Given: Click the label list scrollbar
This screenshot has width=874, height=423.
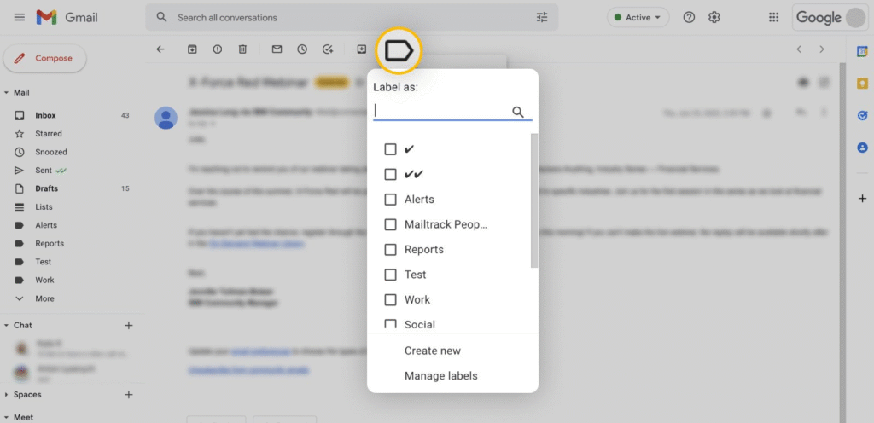Looking at the screenshot, I should click(534, 200).
